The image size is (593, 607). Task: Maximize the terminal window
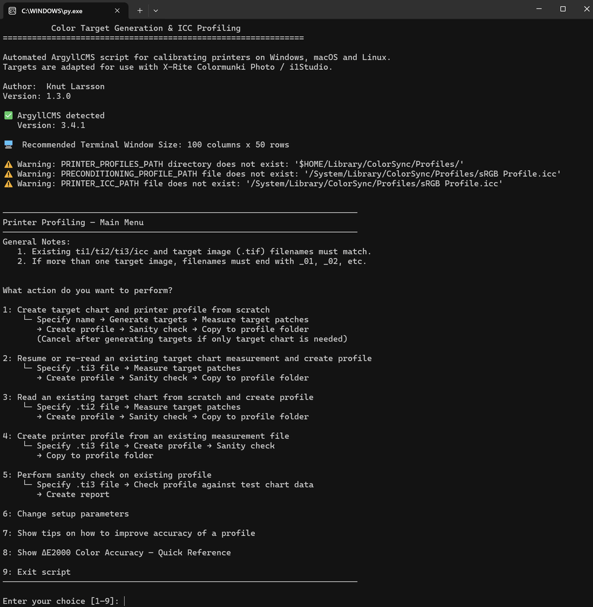tap(563, 9)
